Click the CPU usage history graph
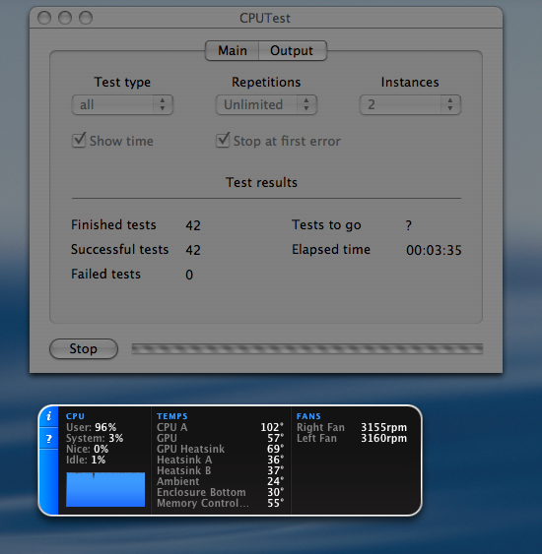 [x=105, y=489]
